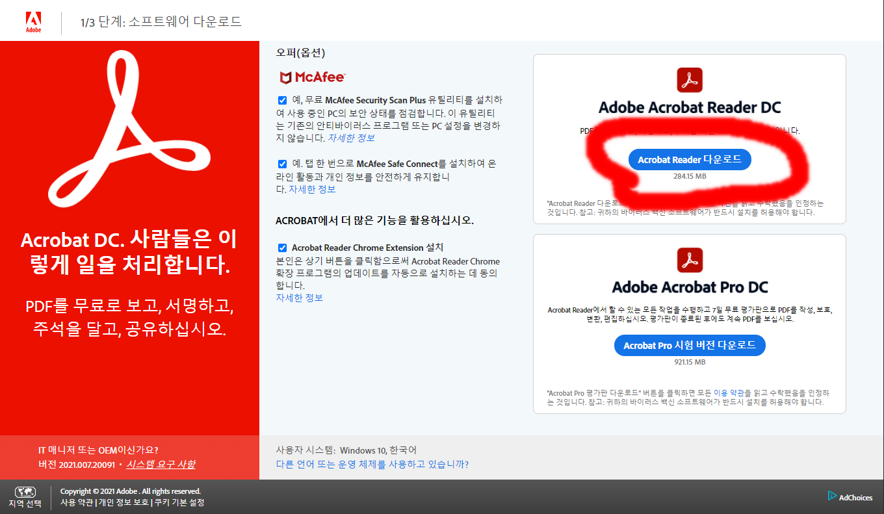
Task: Open 자세한 정보 link for Safe Connect
Action: (312, 189)
